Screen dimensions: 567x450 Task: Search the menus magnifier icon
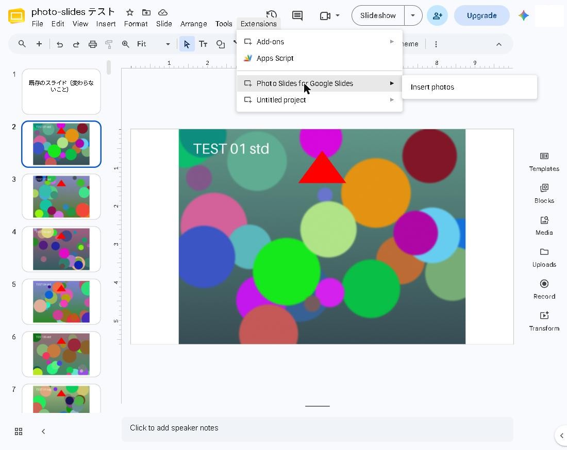tap(22, 44)
